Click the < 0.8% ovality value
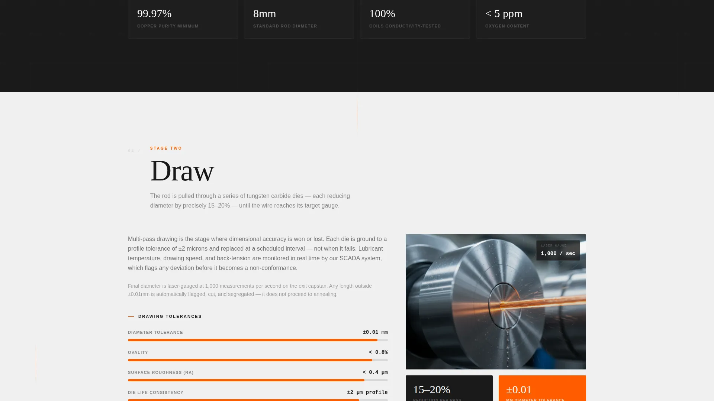714x401 pixels. click(x=378, y=352)
